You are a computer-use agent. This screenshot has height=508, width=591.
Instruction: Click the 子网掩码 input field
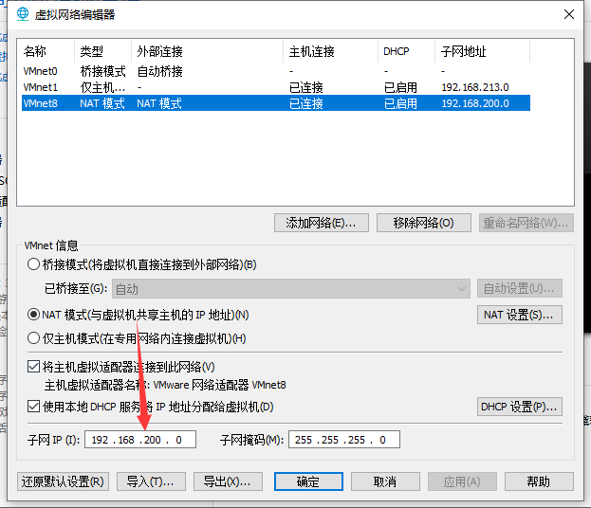coord(343,440)
